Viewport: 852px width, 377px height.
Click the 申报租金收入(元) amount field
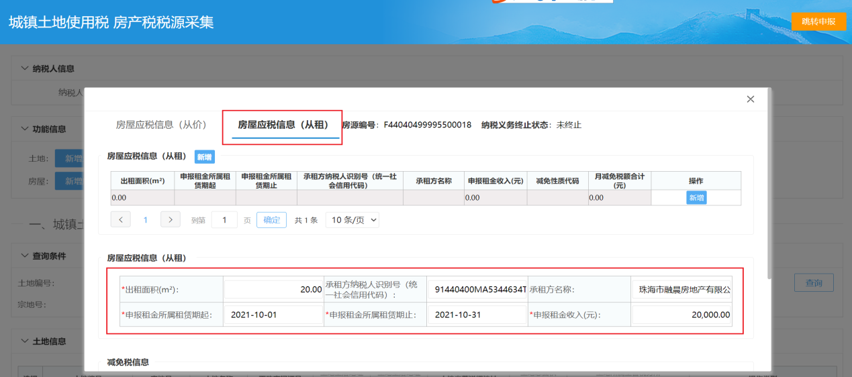(681, 315)
